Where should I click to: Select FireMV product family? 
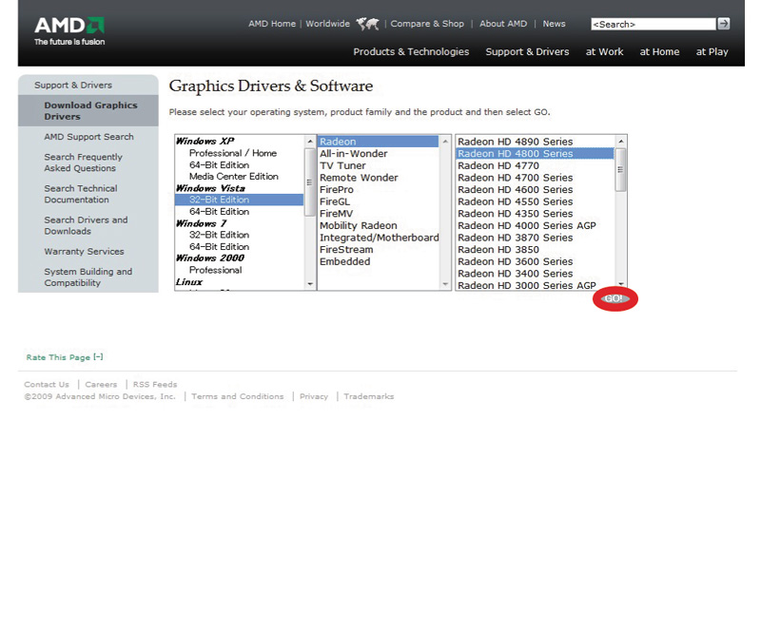tap(337, 214)
